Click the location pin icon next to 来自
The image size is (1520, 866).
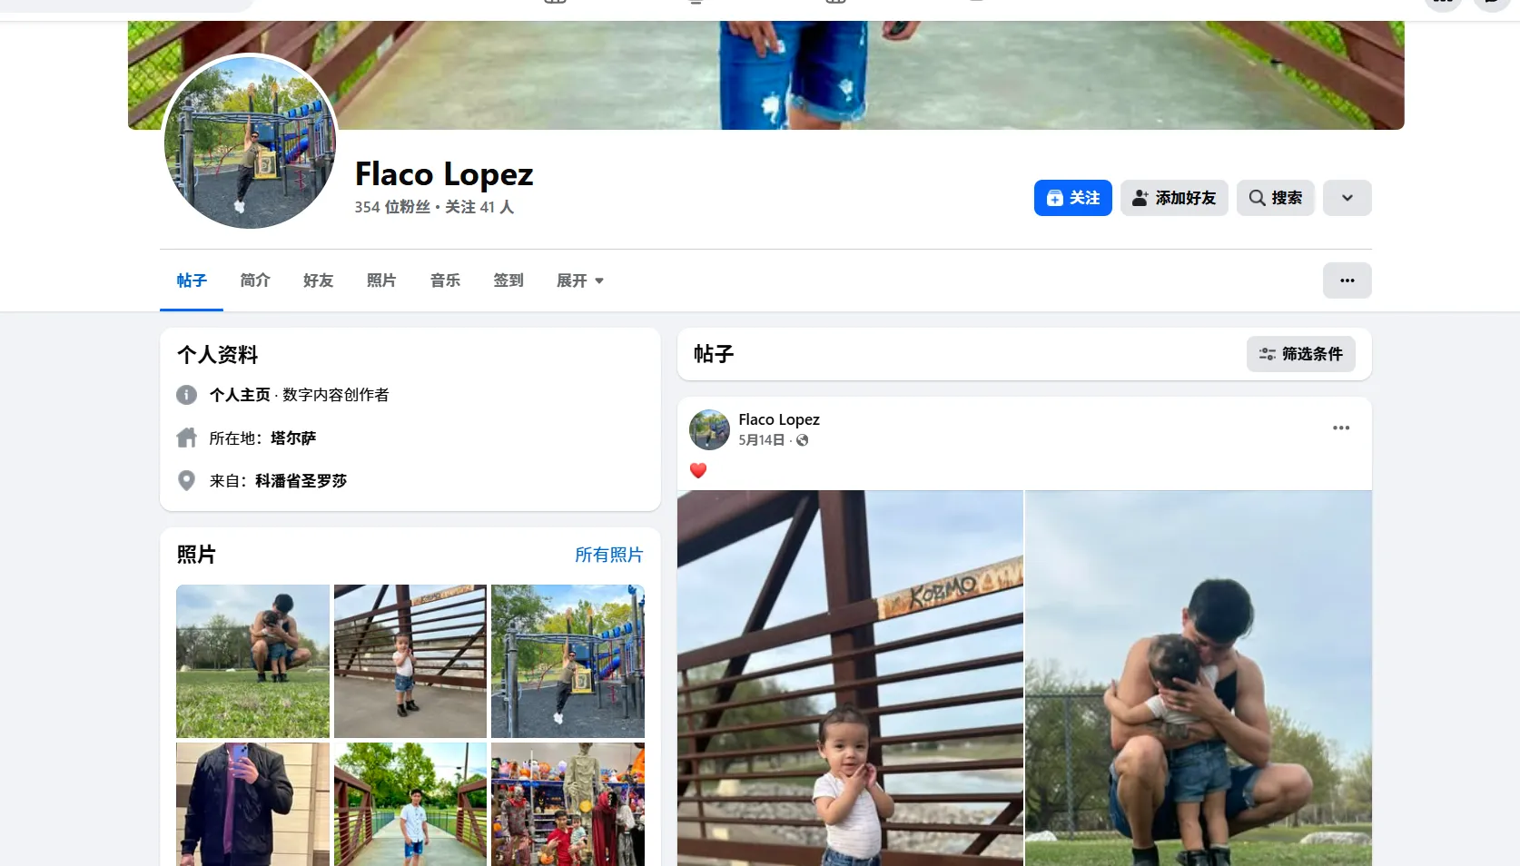click(186, 480)
